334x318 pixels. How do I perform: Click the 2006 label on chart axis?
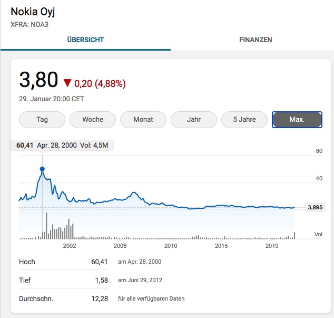[120, 246]
